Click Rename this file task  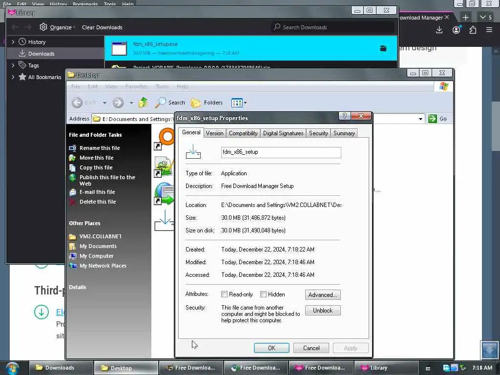pyautogui.click(x=100, y=148)
